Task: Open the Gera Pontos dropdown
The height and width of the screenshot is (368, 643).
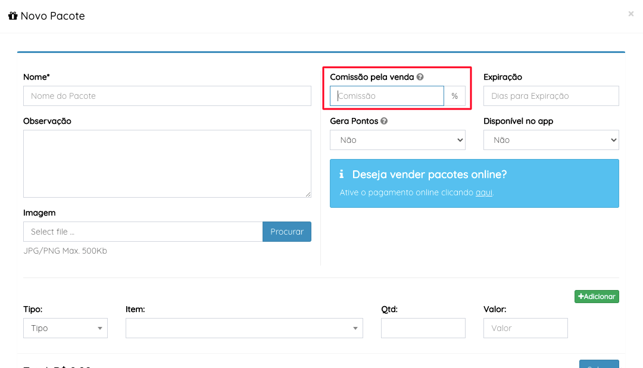Action: pos(397,140)
